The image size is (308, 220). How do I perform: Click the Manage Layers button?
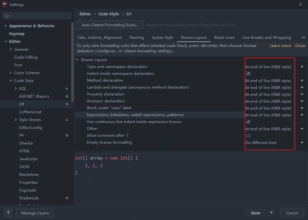pyautogui.click(x=35, y=213)
